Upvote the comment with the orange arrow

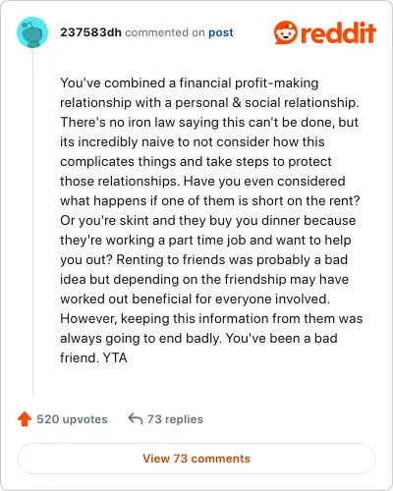click(25, 419)
